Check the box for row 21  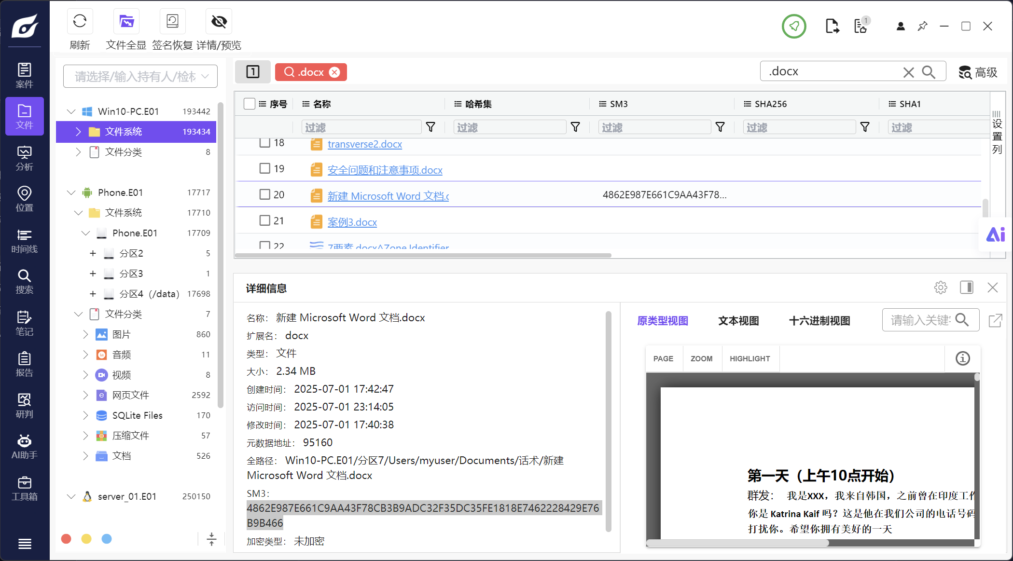click(x=264, y=220)
